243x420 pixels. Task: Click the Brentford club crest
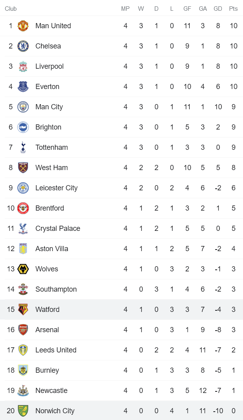23,208
